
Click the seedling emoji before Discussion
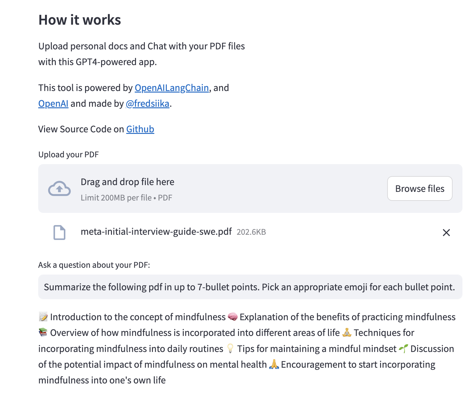(403, 349)
